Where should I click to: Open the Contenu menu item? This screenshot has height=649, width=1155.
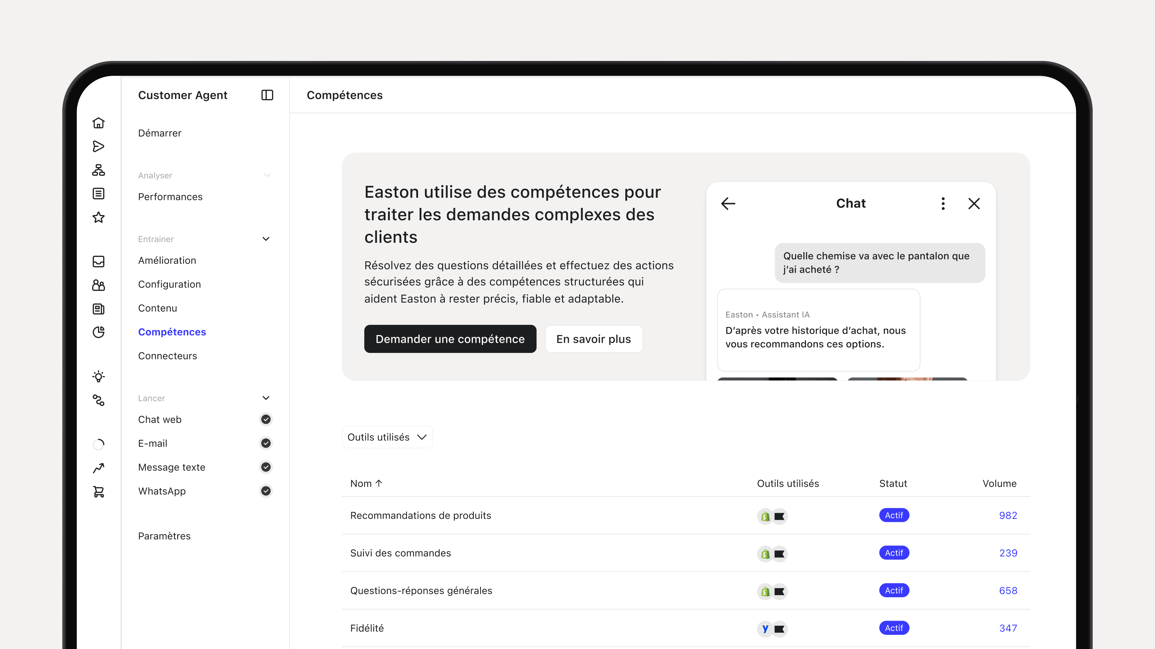point(157,308)
